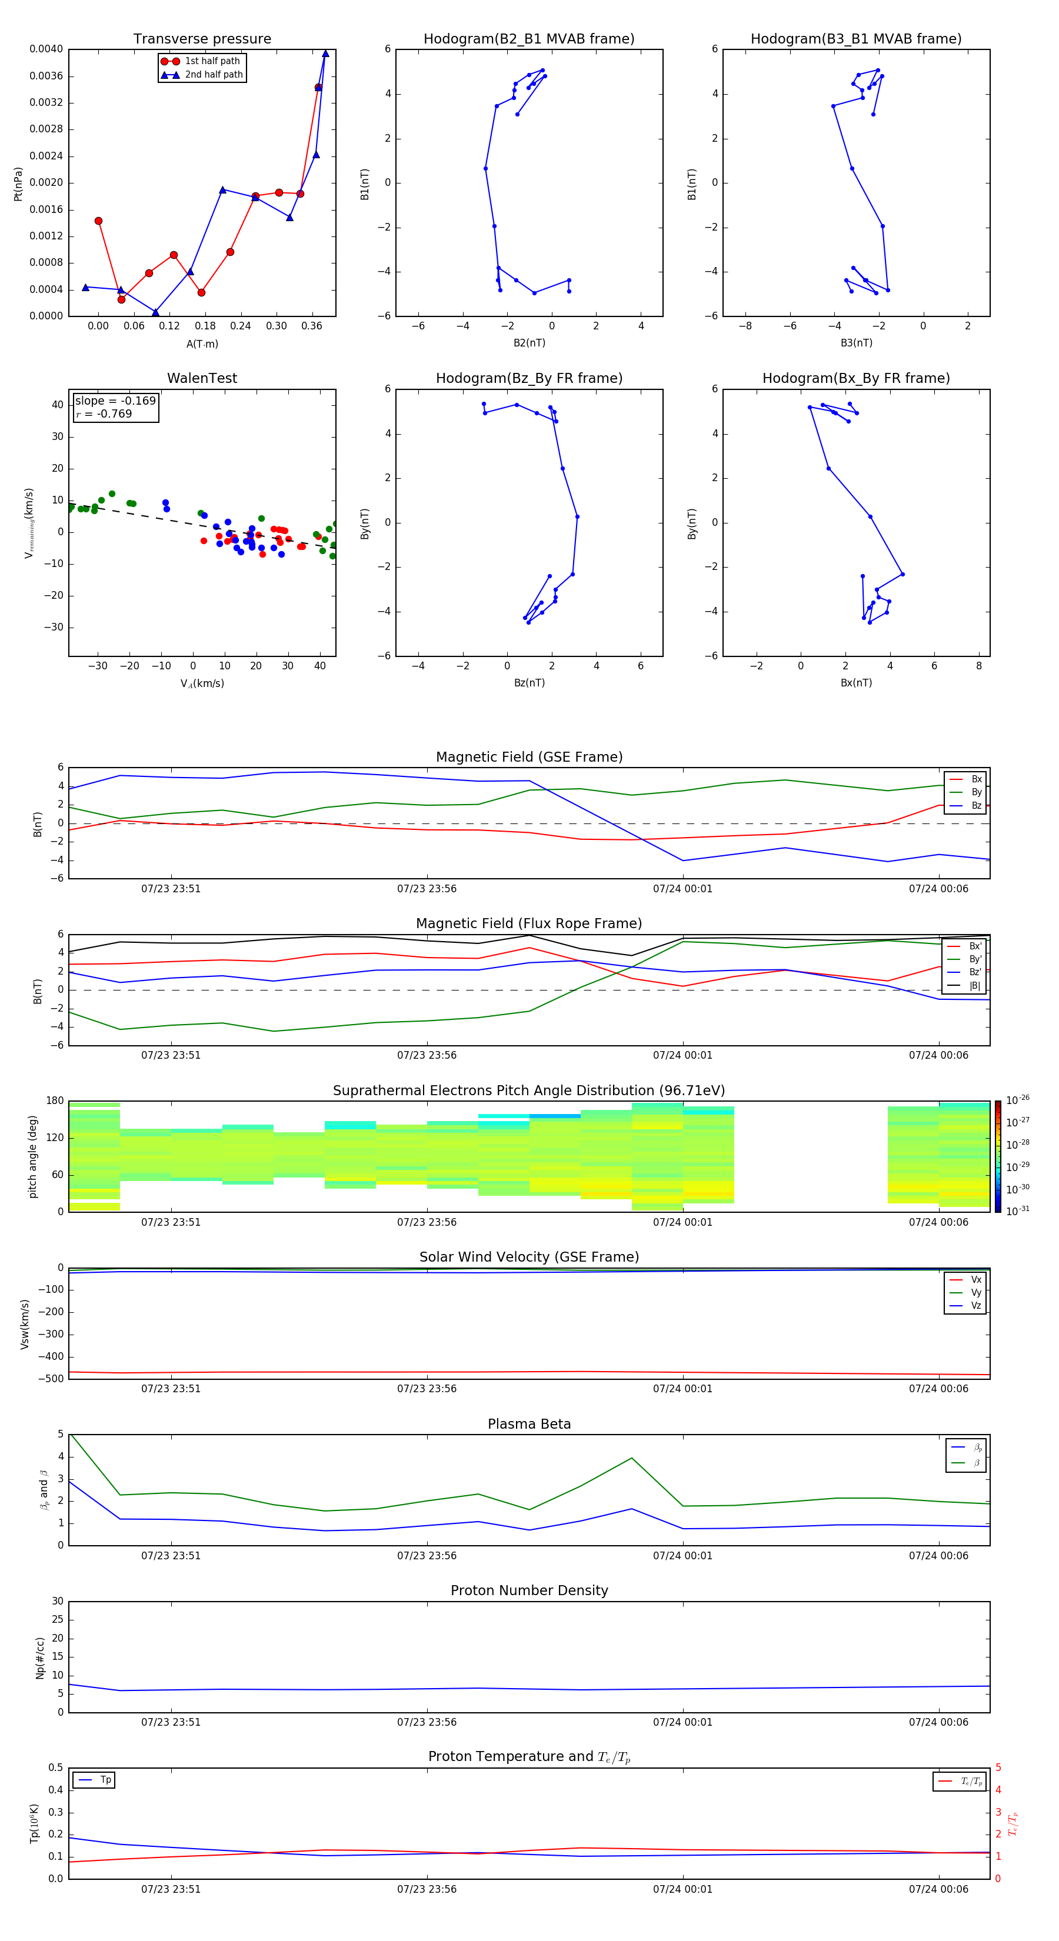Click the '10^-26' colorbar label

pyautogui.click(x=1018, y=1100)
